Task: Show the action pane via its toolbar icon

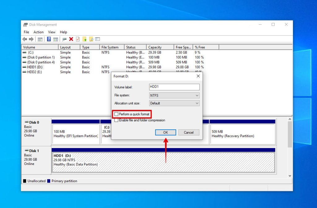Action: pos(56,39)
